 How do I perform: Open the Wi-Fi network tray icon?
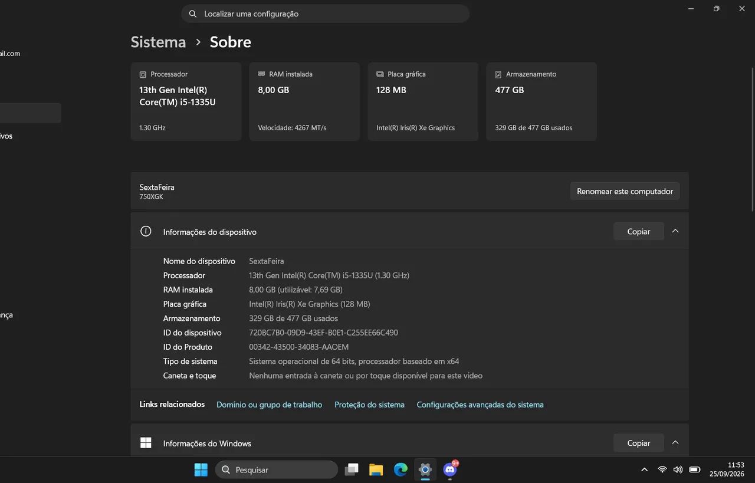[662, 469]
